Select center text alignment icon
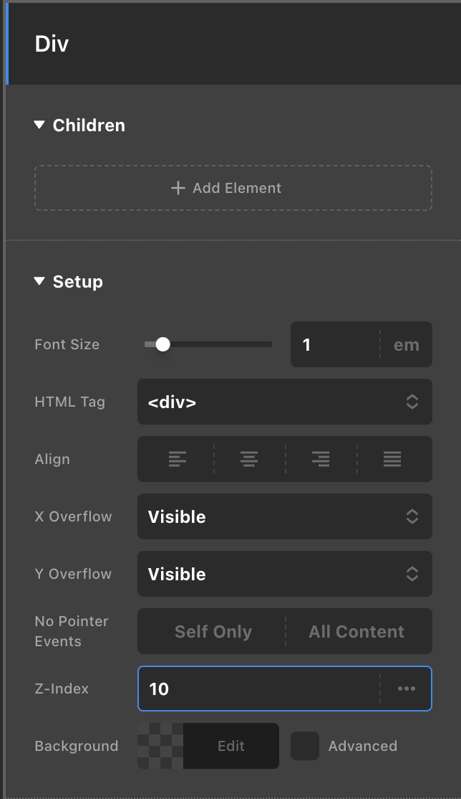This screenshot has width=461, height=799. (x=249, y=459)
